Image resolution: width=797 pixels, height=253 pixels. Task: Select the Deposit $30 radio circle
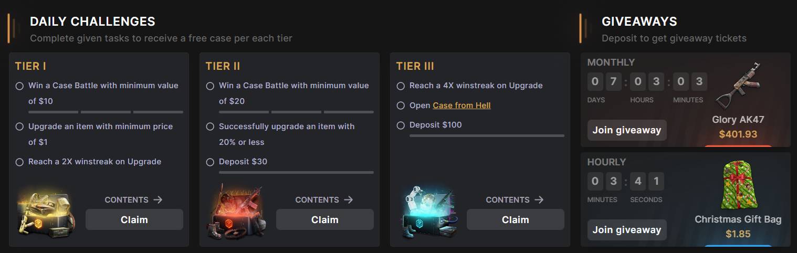tap(210, 162)
